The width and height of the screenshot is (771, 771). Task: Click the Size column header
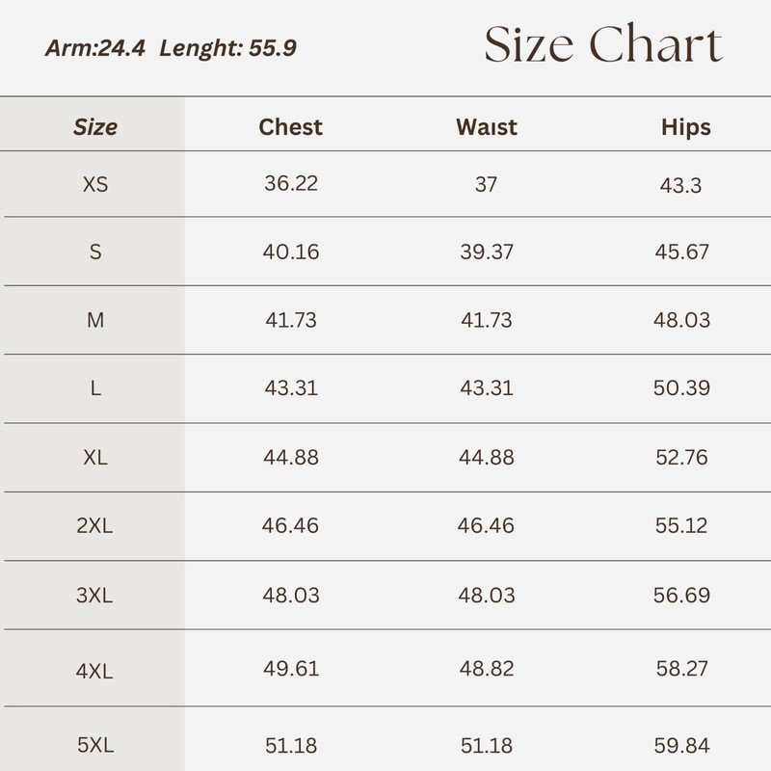(x=94, y=127)
